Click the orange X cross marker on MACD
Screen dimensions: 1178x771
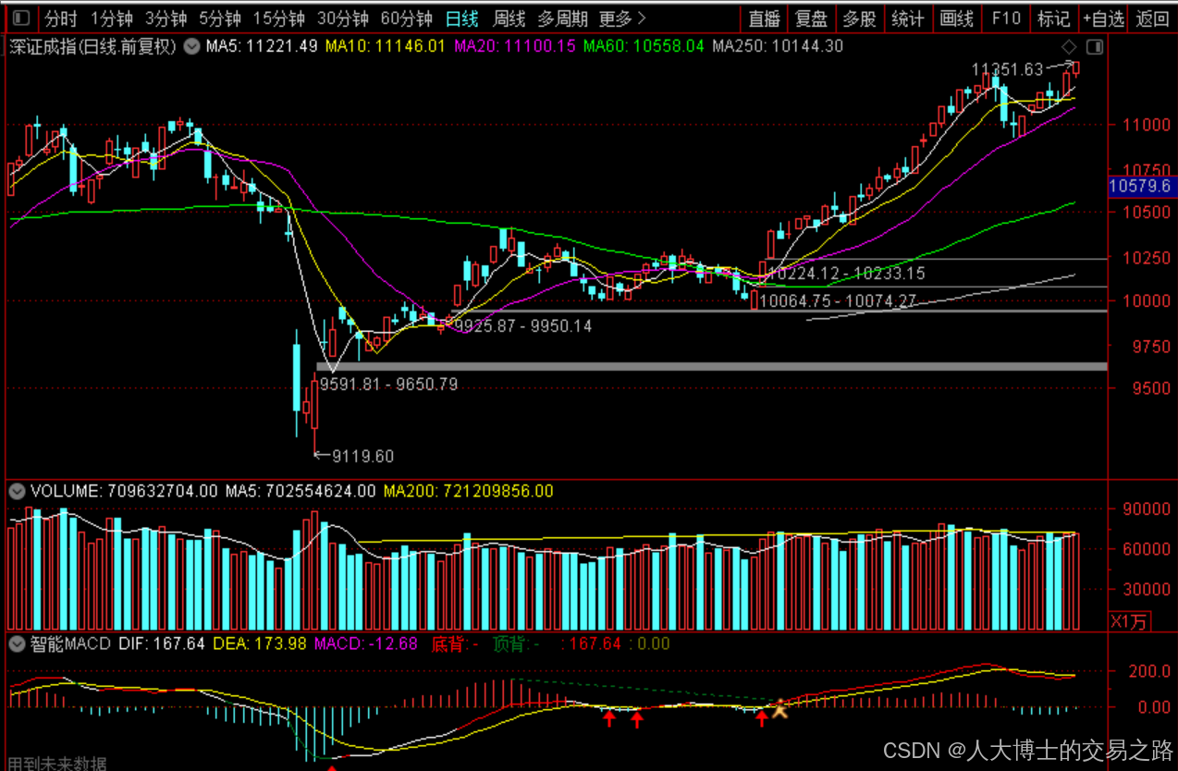(779, 709)
